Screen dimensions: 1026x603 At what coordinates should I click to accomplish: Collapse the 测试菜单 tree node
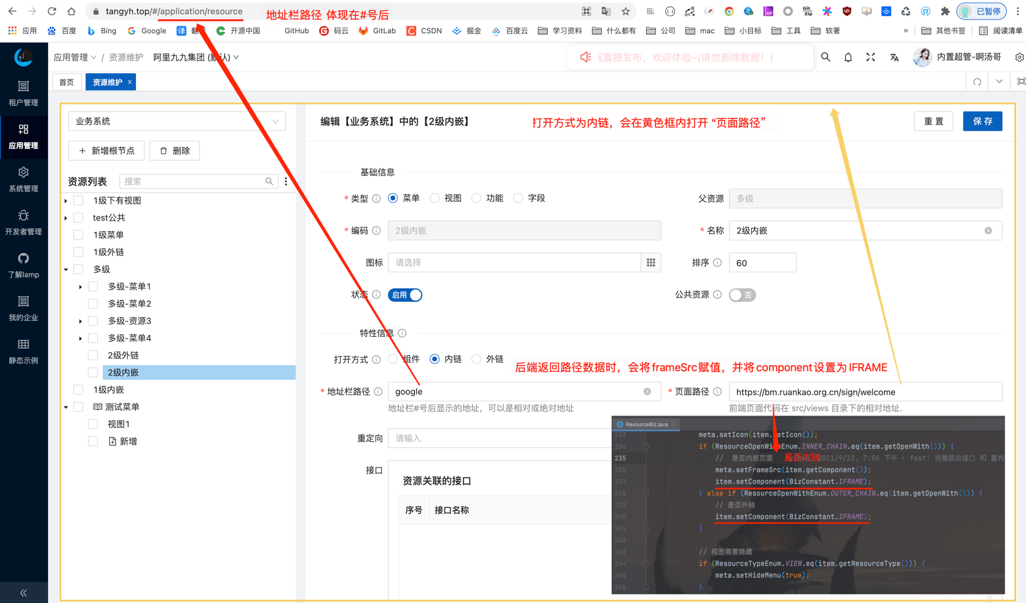(x=66, y=407)
